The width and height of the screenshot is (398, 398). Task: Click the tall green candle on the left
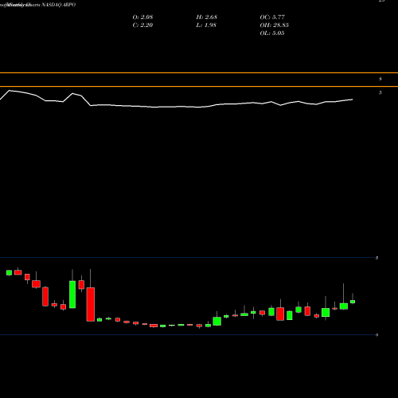(x=72, y=295)
